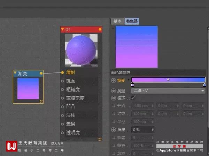
Task: Click the 着色器属性 section header
Action: (158, 72)
